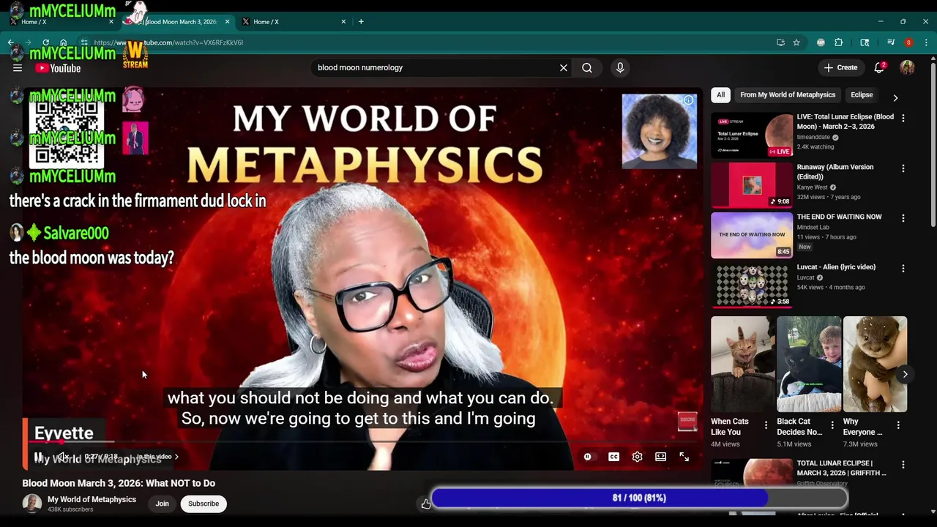Select the All filter chip
Screen dimensions: 937x527
point(721,94)
